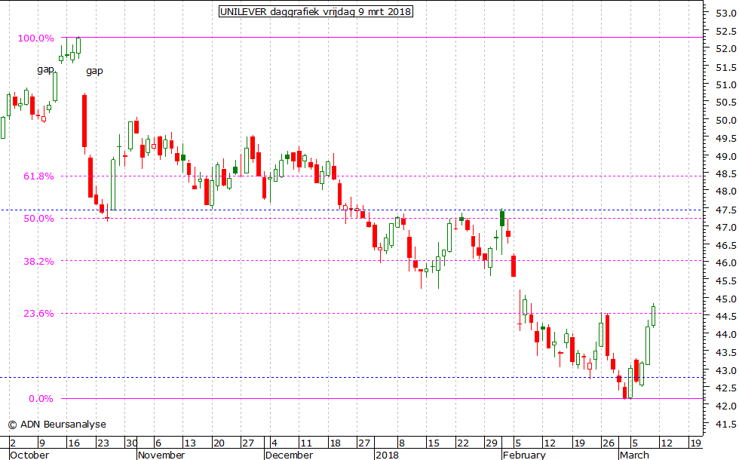The height and width of the screenshot is (460, 739).
Task: Select the 23.6% Fibonacci level label
Action: (38, 314)
